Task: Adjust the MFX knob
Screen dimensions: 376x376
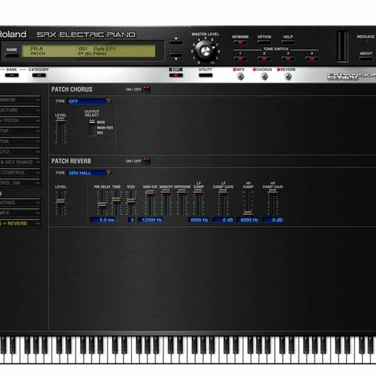Action: tap(240, 76)
